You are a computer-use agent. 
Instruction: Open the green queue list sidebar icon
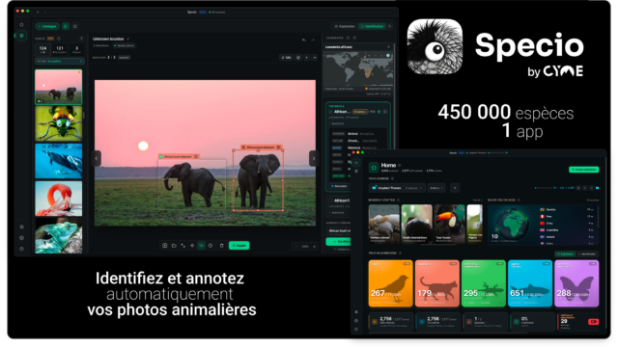(21, 36)
